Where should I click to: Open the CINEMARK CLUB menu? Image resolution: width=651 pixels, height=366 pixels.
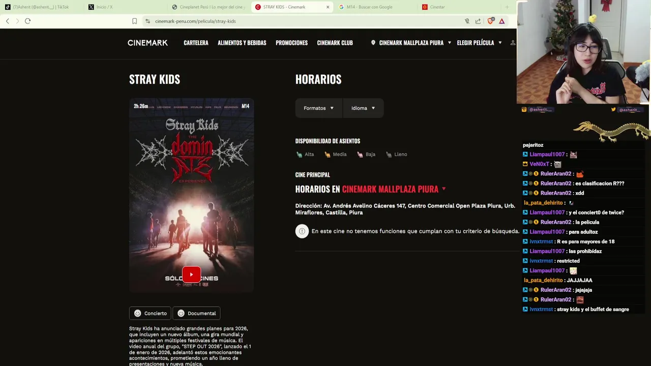click(x=335, y=43)
